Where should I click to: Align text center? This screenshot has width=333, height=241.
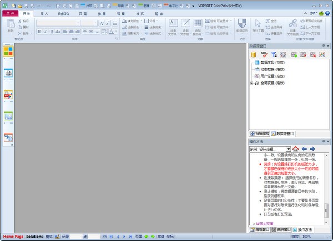pyautogui.click(x=72, y=32)
